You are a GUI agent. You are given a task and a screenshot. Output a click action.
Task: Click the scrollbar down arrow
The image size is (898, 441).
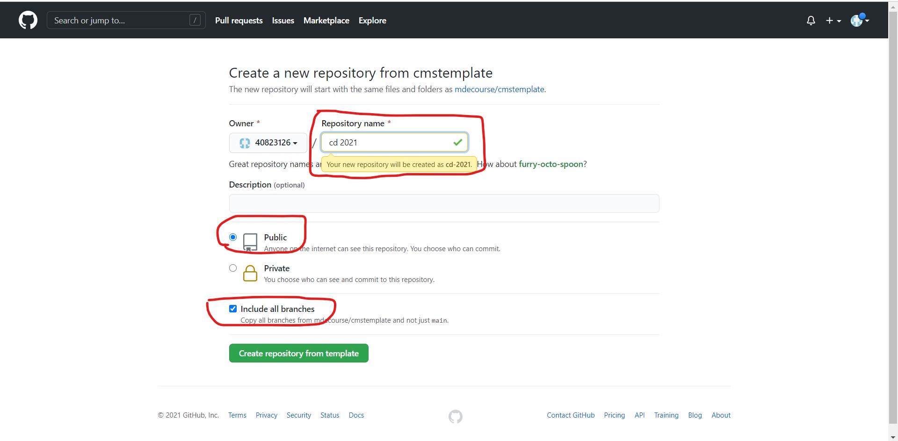(x=893, y=437)
